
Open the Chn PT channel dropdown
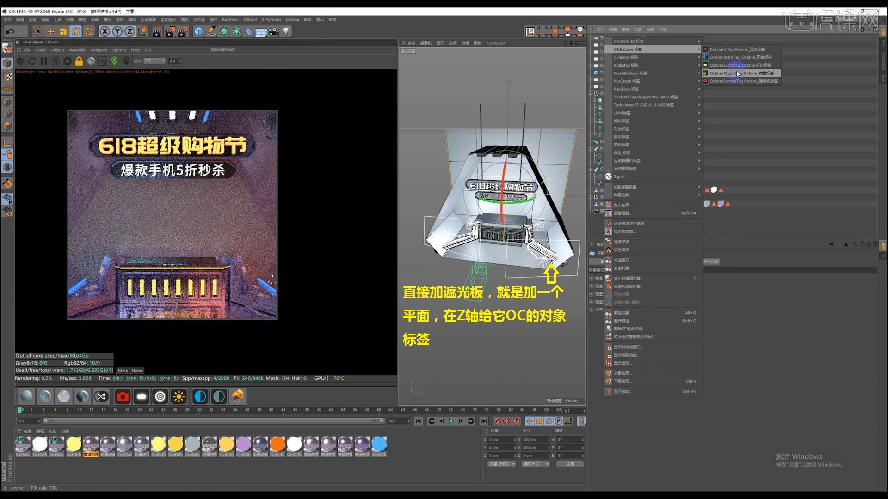(x=155, y=61)
